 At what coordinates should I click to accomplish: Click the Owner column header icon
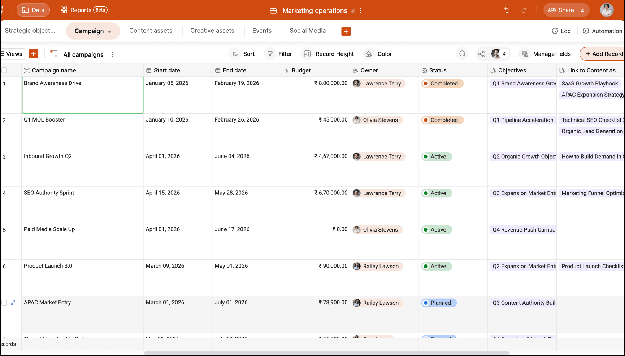(355, 71)
